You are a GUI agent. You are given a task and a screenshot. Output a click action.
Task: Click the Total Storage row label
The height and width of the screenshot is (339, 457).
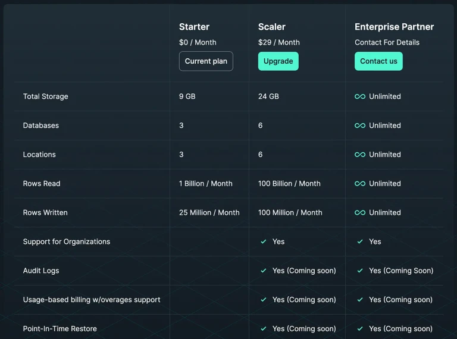point(45,96)
